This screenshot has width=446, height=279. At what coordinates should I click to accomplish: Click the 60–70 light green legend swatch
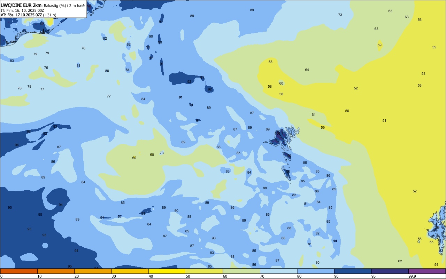click(241, 271)
